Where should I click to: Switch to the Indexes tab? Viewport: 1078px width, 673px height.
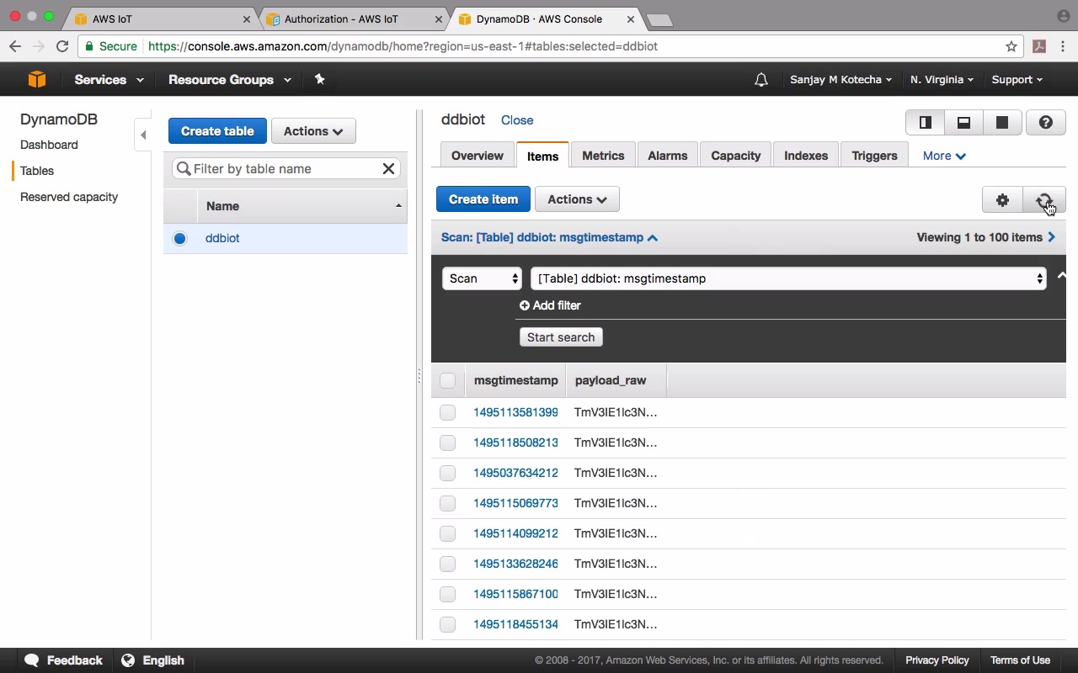(806, 156)
